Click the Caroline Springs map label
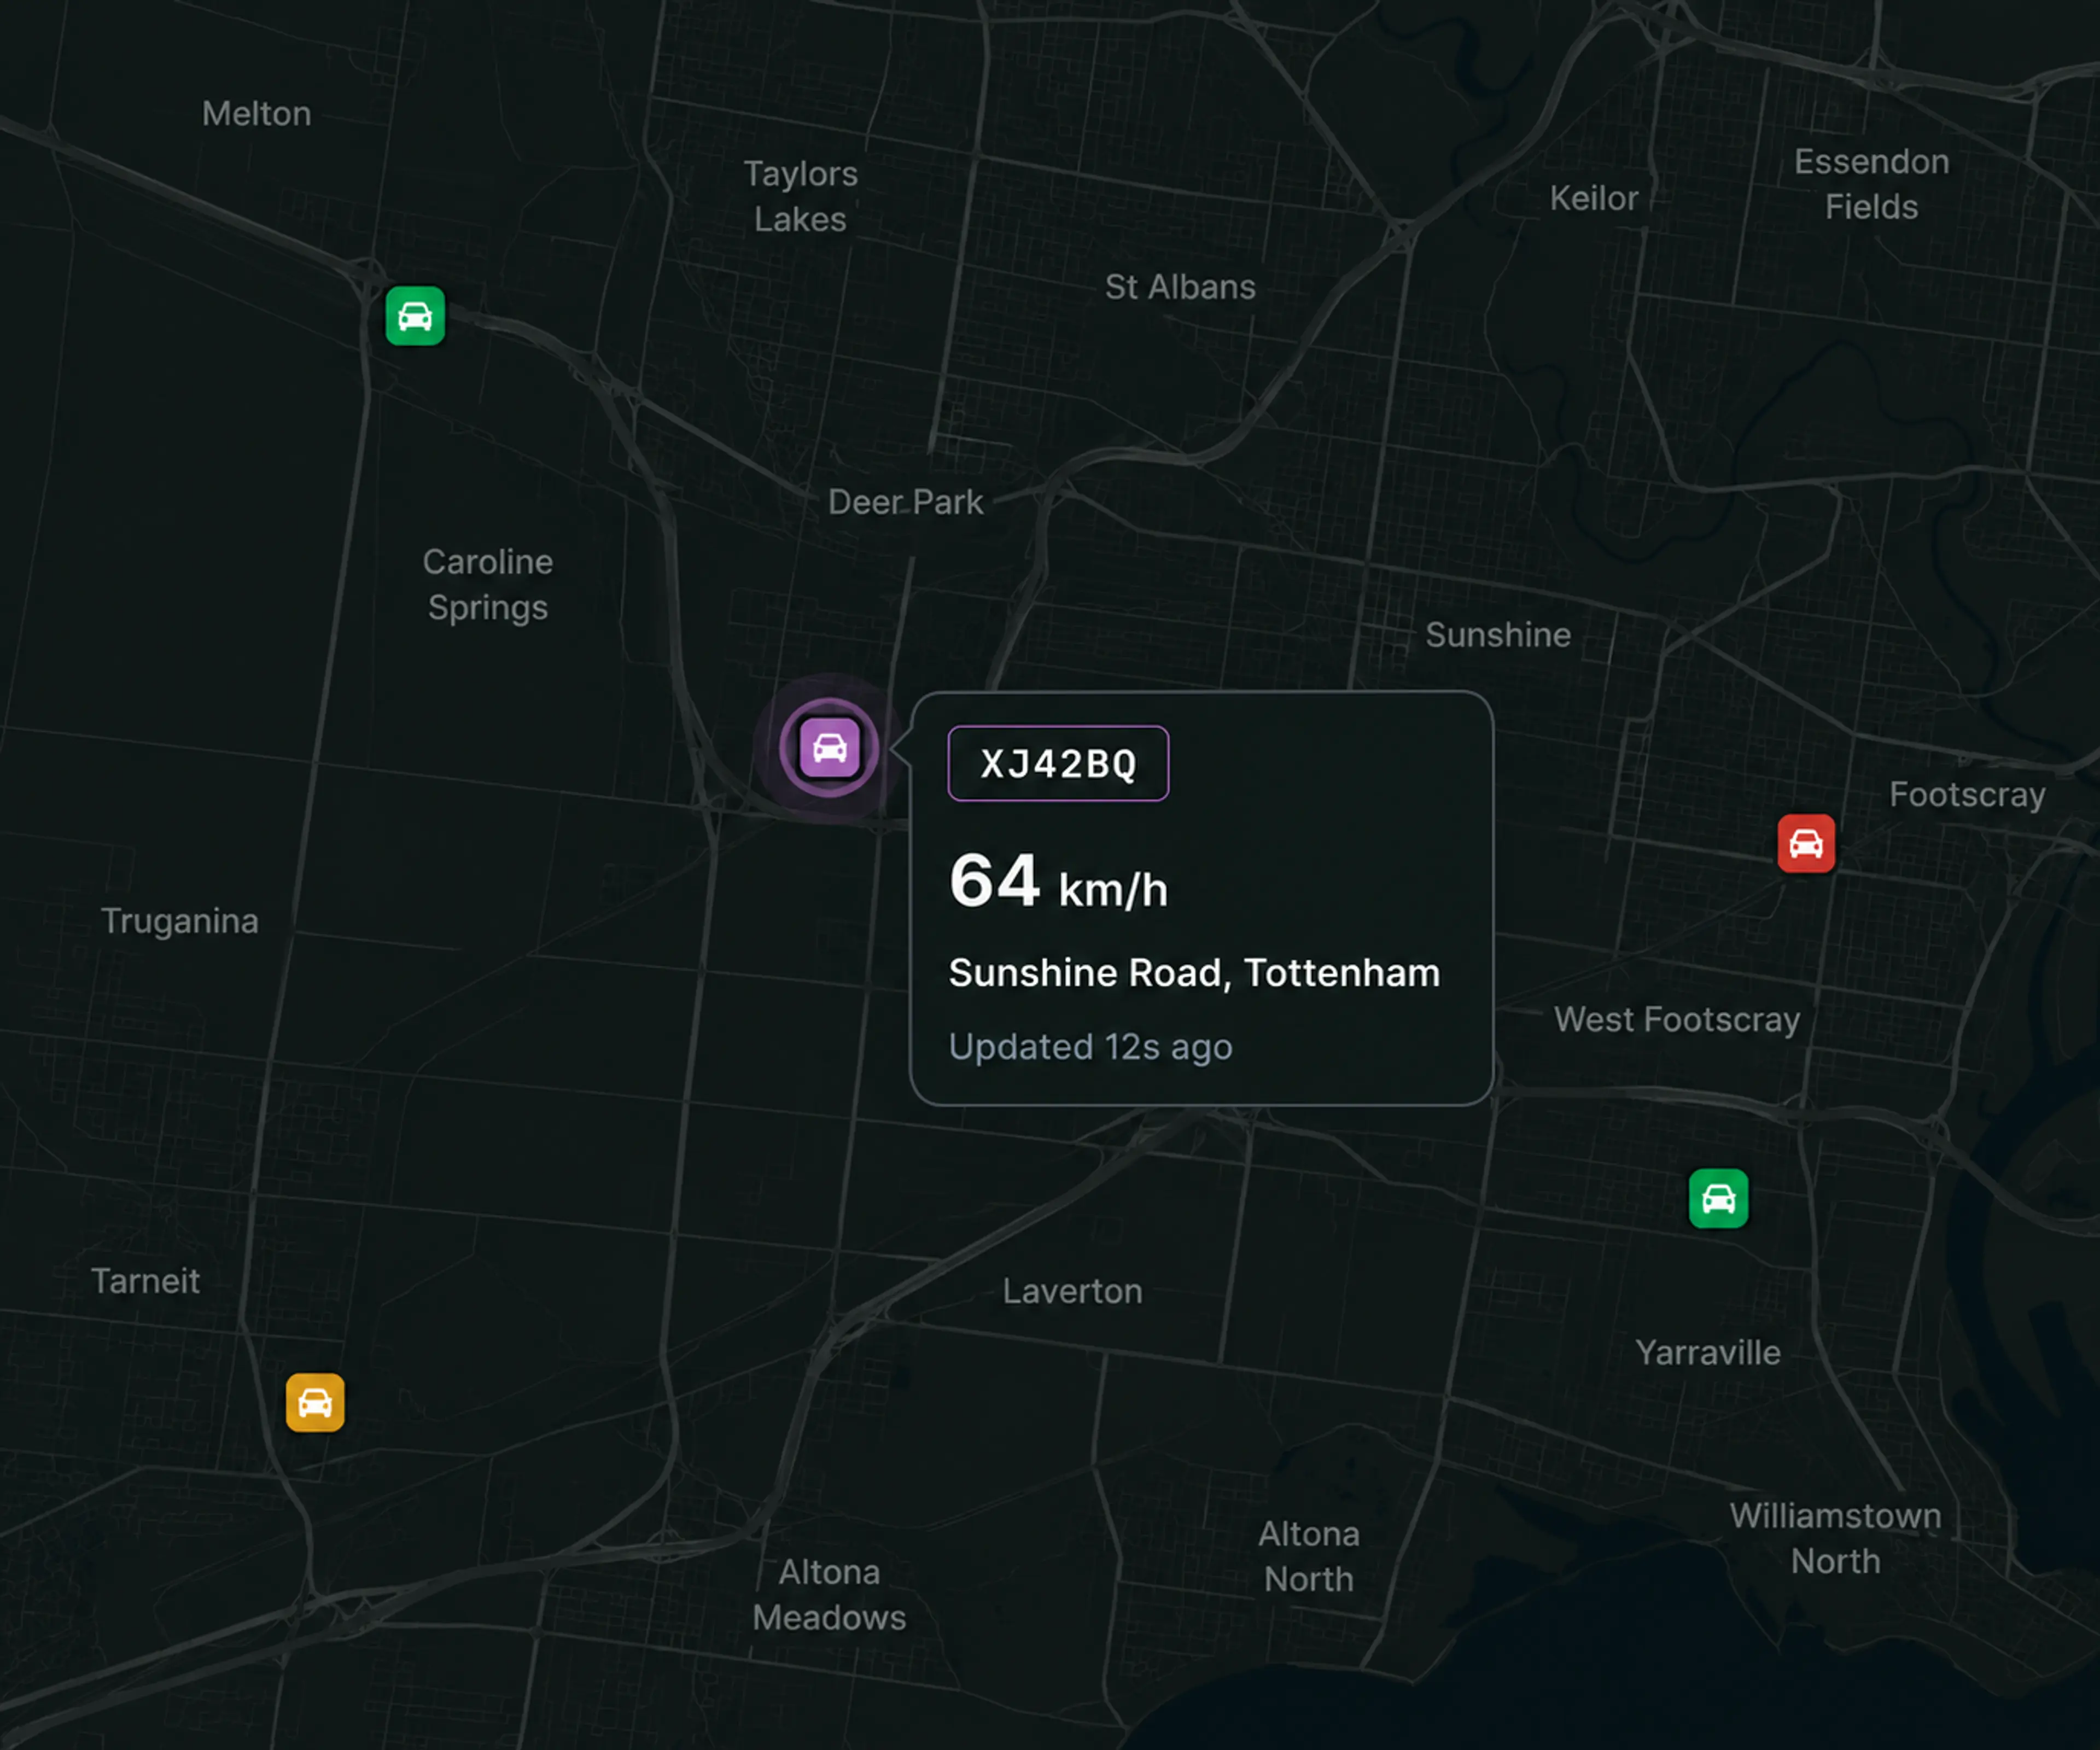2100x1750 pixels. point(487,585)
